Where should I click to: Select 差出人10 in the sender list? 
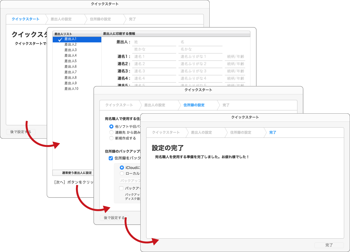click(71, 89)
